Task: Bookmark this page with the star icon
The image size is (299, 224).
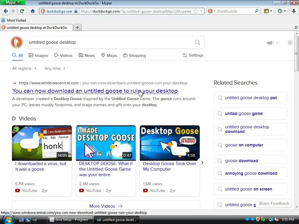Action: tap(195, 11)
